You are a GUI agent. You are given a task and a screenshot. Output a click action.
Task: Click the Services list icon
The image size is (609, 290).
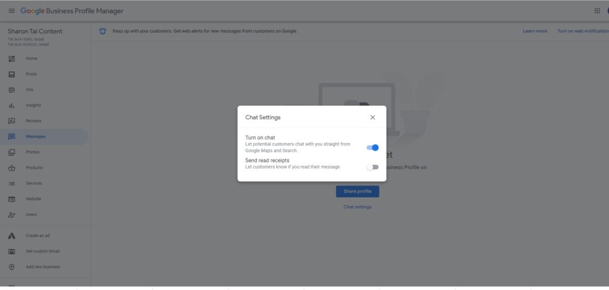pos(12,183)
